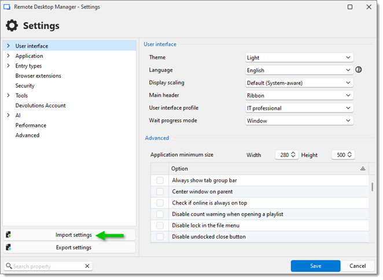Toggle Center window on parent checkbox

click(160, 192)
